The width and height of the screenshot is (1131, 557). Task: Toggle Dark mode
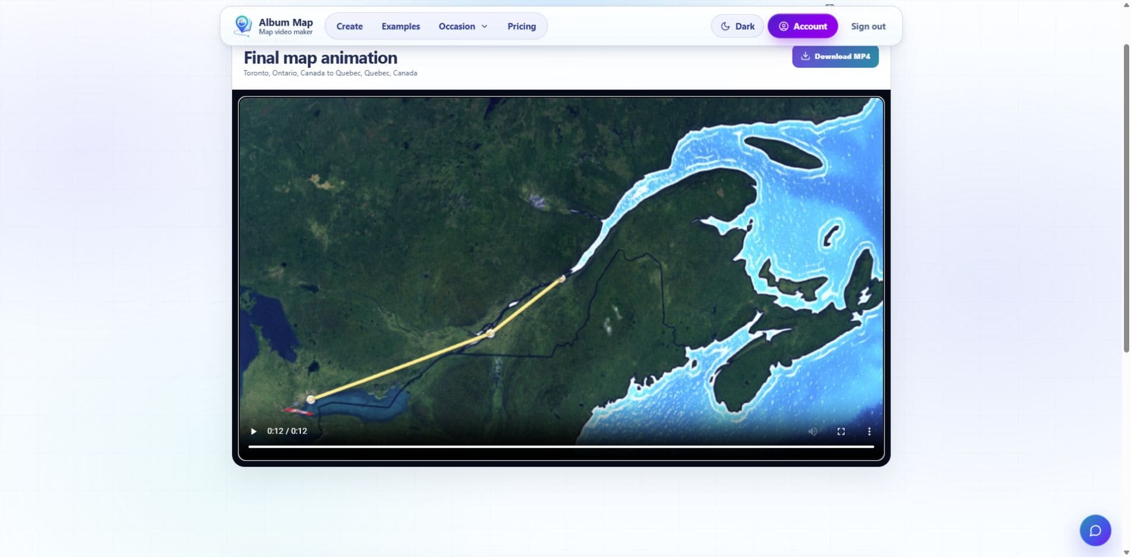coord(737,26)
